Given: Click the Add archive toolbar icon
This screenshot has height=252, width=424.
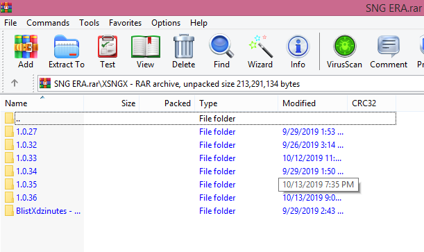Looking at the screenshot, I should (x=26, y=47).
